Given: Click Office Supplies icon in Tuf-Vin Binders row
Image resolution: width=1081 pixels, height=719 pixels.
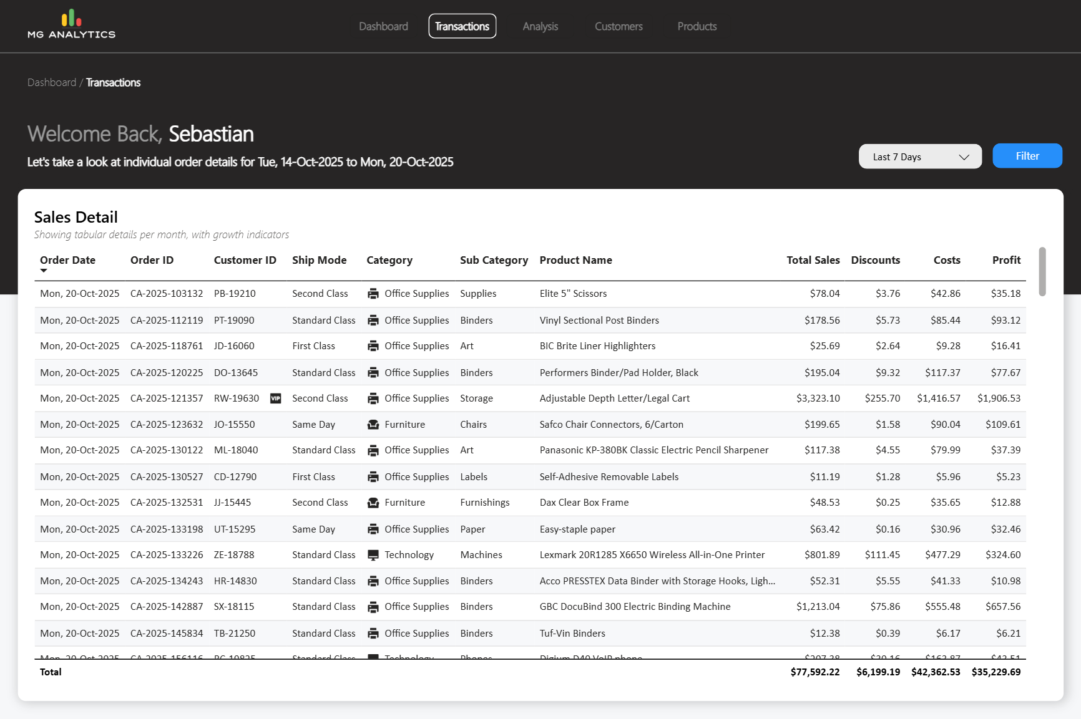Looking at the screenshot, I should tap(373, 634).
